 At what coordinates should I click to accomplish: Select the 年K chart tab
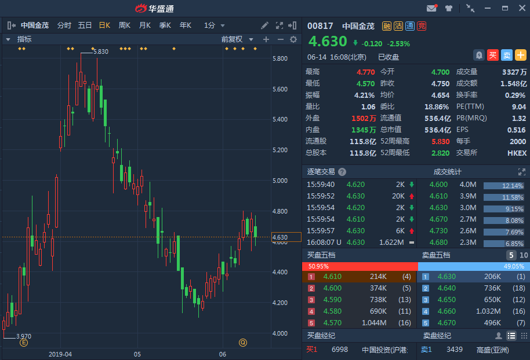tap(186, 25)
